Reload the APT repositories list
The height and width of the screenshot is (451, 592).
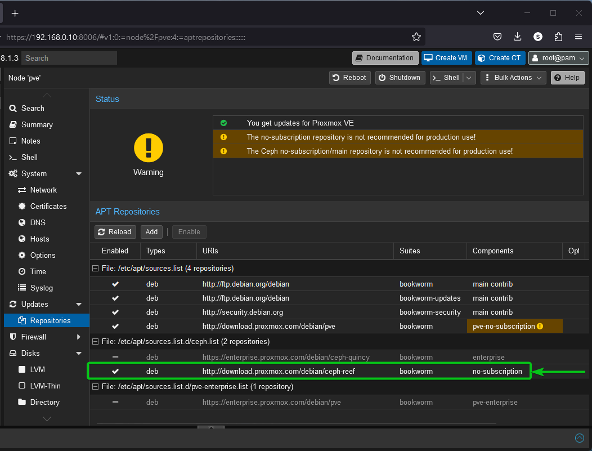pyautogui.click(x=115, y=232)
